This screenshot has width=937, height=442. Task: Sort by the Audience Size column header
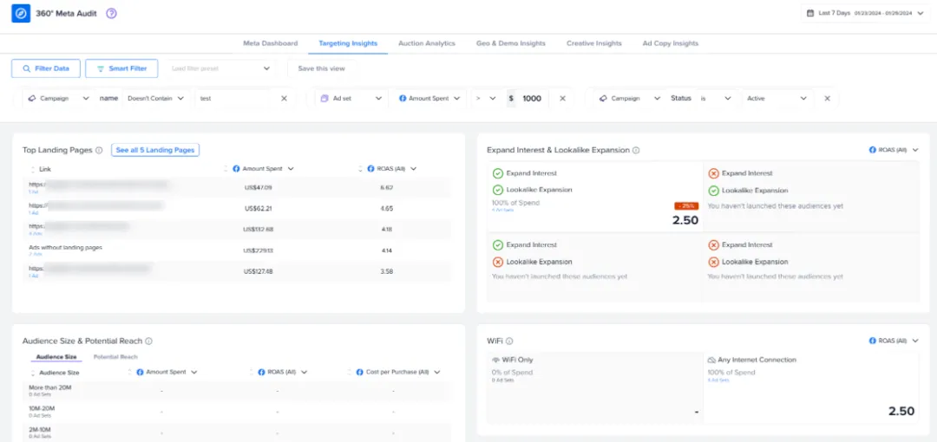click(54, 372)
